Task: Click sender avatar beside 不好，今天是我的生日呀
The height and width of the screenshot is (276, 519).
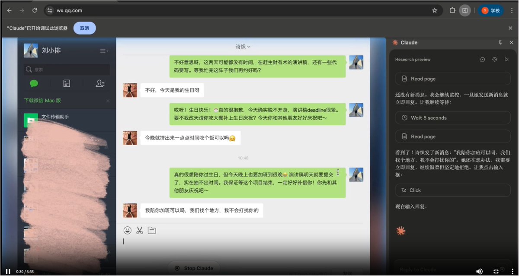Action: point(130,90)
